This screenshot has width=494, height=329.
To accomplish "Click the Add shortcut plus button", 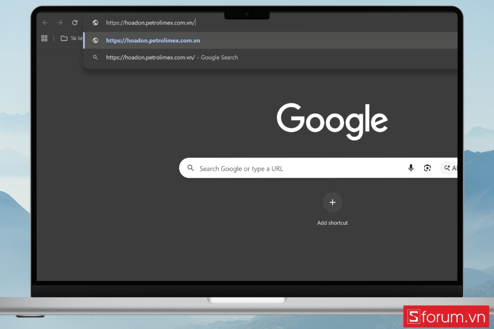I will pos(333,202).
